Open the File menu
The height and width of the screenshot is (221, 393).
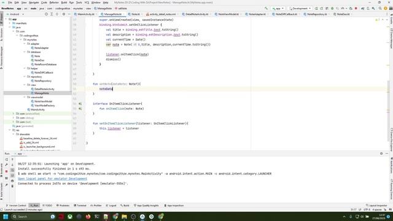(10, 2)
